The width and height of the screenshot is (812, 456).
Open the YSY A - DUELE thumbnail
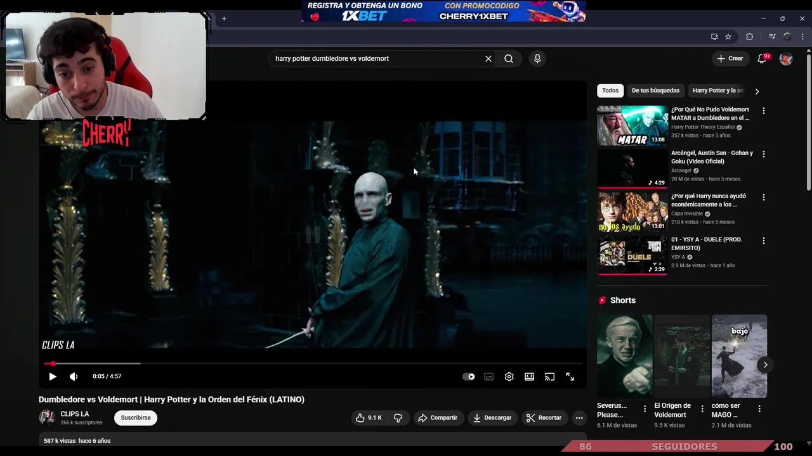632,255
